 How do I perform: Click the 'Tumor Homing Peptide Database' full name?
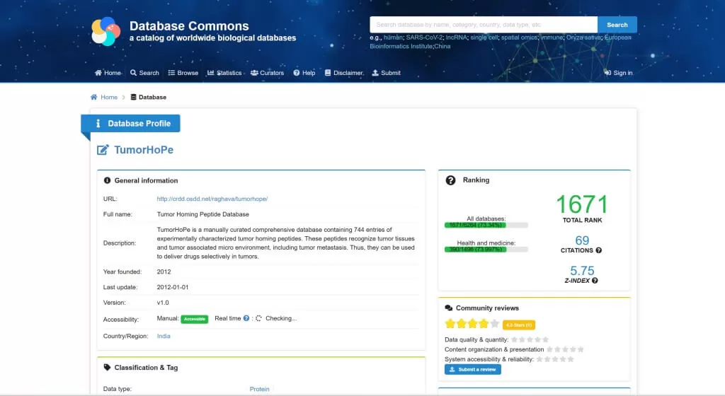203,214
